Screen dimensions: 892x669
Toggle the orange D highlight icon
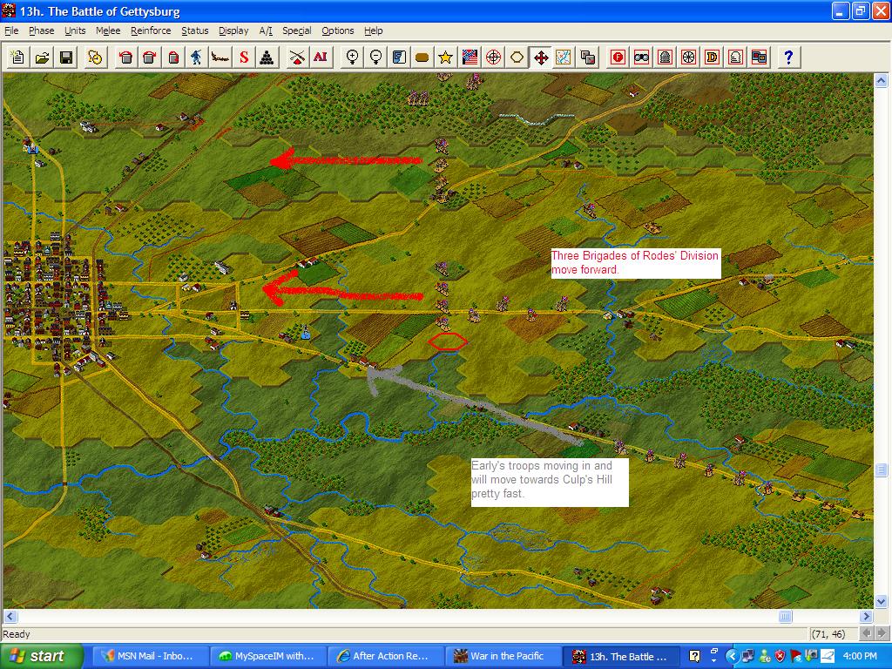[712, 57]
